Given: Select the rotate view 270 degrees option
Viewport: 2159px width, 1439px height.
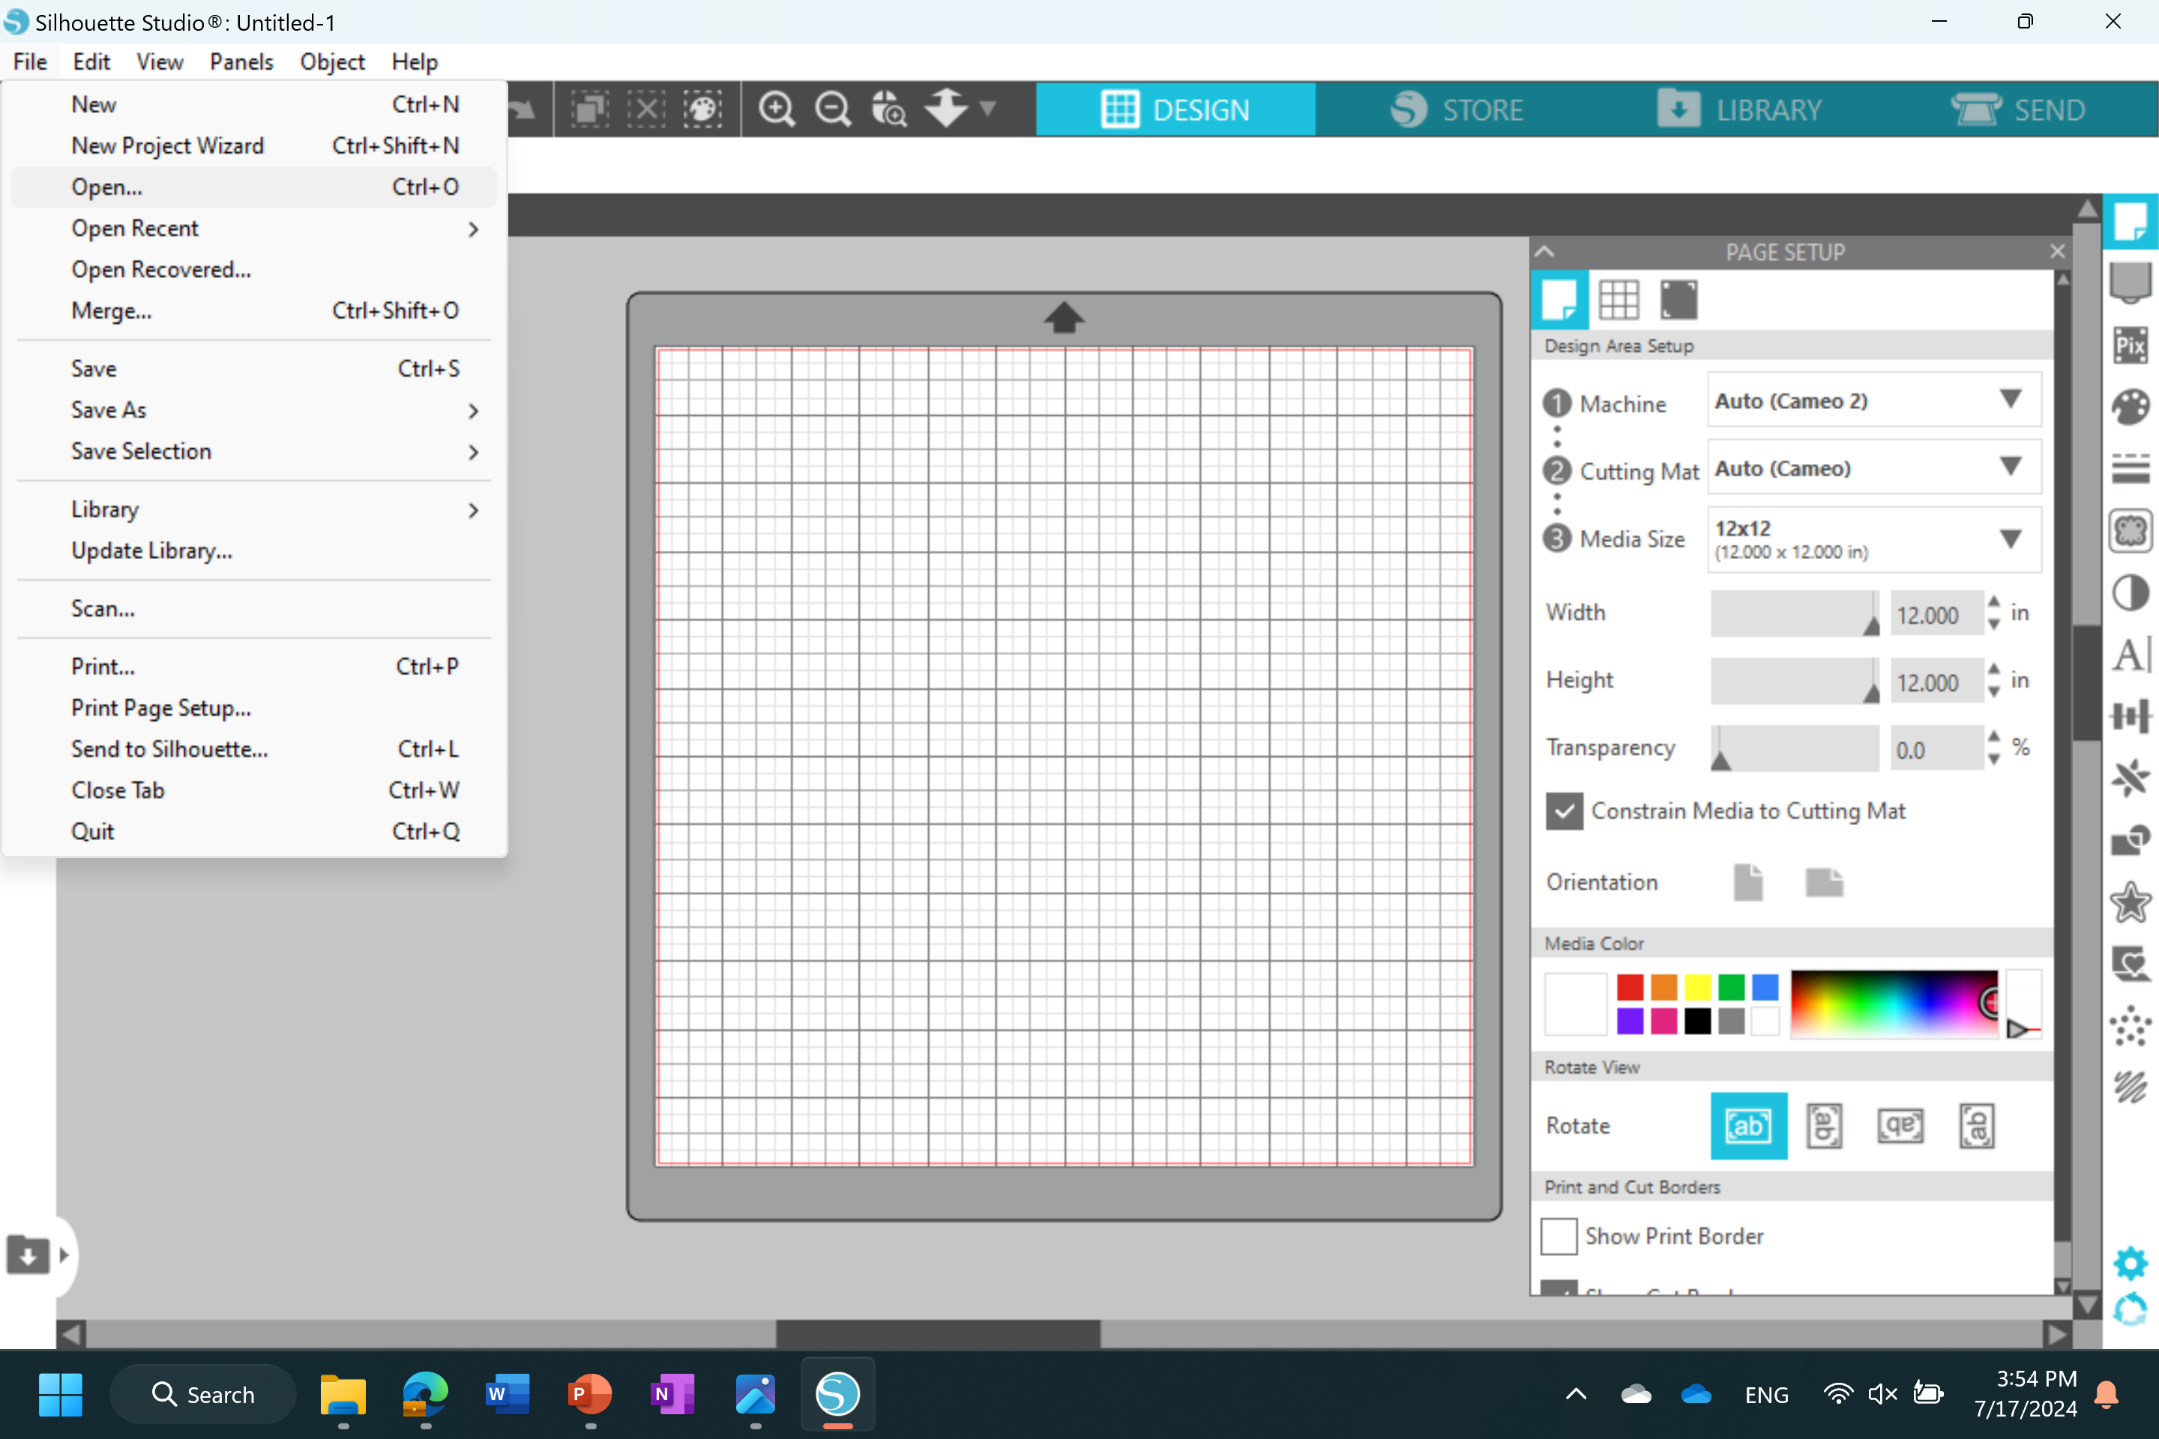Looking at the screenshot, I should 1976,1126.
